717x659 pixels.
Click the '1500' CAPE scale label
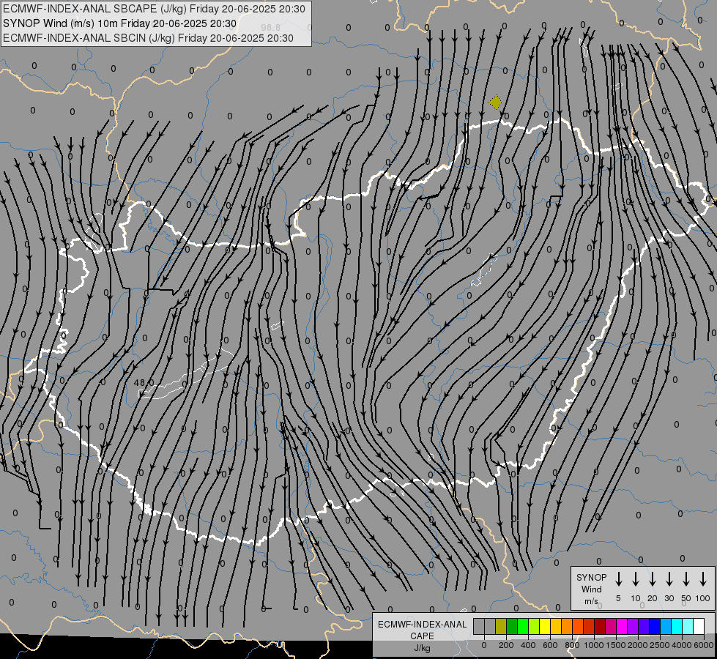pos(616,645)
